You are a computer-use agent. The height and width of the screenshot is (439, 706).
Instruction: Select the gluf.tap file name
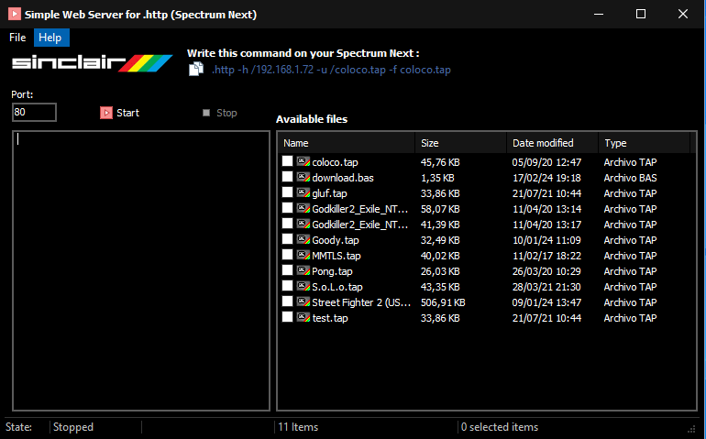click(329, 193)
